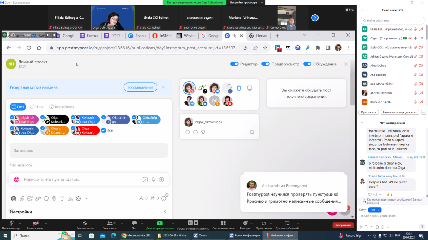Open the attach file paperclip icon
This screenshot has width=428, height=240.
pos(22,198)
